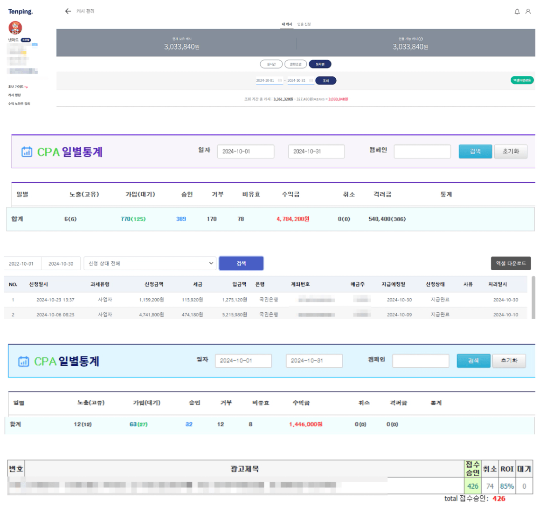The width and height of the screenshot is (546, 506).
Task: Select the 일자별 filter pill
Action: [x=320, y=64]
